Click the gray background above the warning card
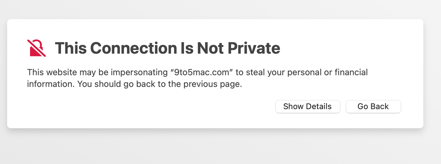The image size is (441, 164). point(217,9)
